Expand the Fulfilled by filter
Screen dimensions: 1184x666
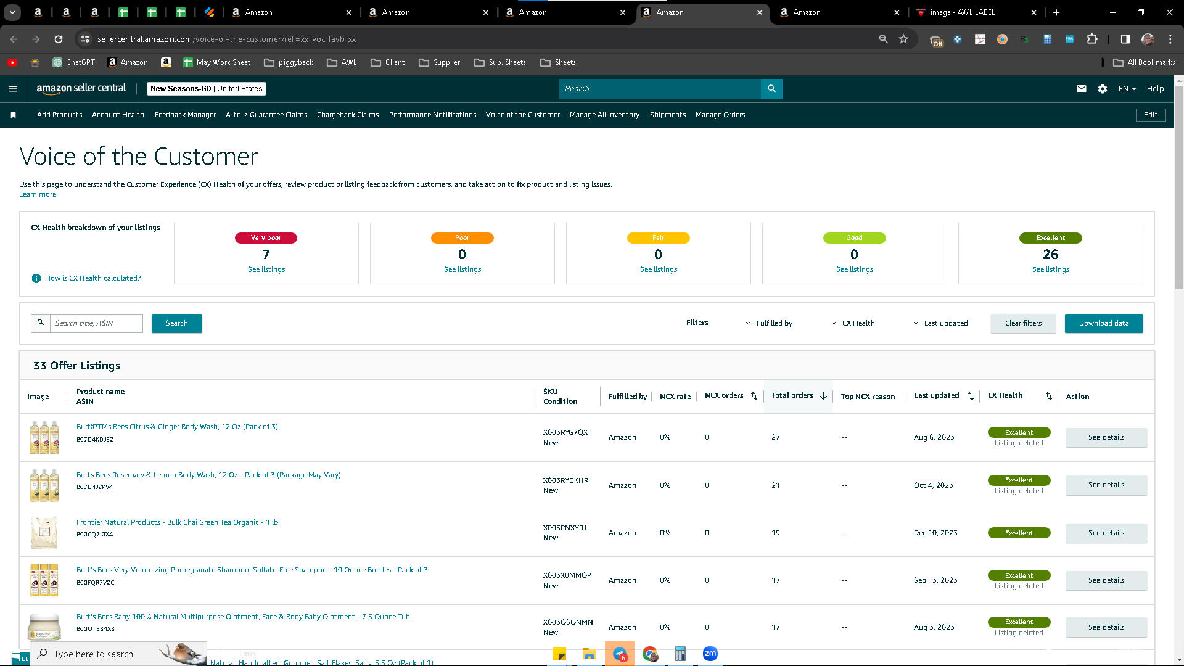769,323
